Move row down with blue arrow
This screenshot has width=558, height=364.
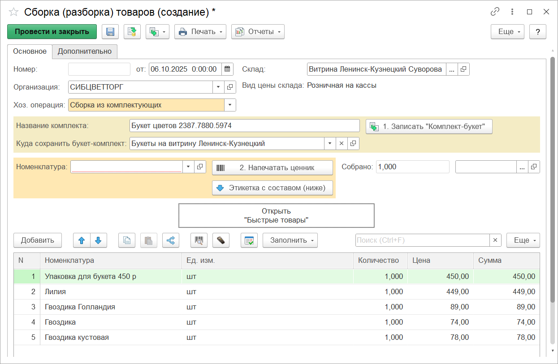click(x=99, y=240)
